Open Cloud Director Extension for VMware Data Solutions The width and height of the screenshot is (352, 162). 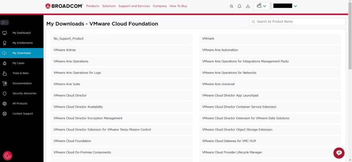pos(270,118)
